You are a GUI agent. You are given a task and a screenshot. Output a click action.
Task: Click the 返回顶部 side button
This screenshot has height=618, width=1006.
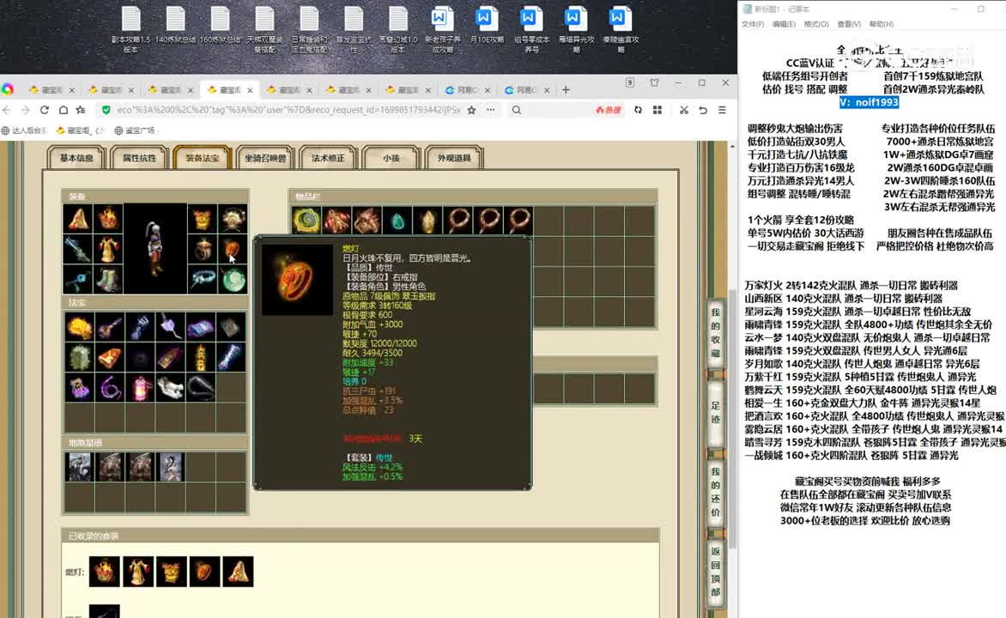(715, 572)
